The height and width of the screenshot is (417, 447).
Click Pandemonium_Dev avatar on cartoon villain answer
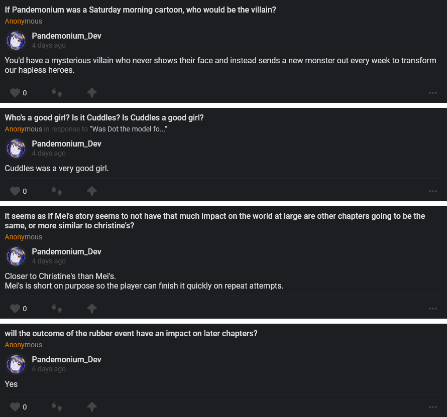(16, 41)
